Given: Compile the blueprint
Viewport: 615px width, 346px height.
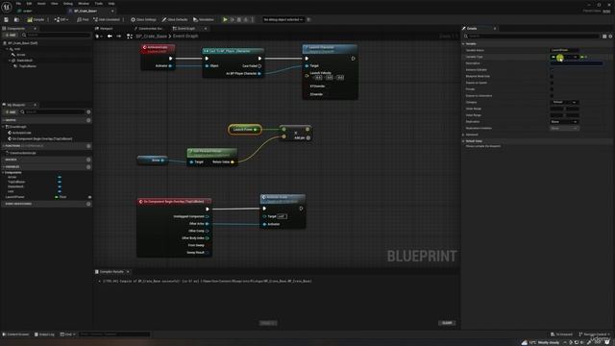Looking at the screenshot, I should tap(36, 19).
